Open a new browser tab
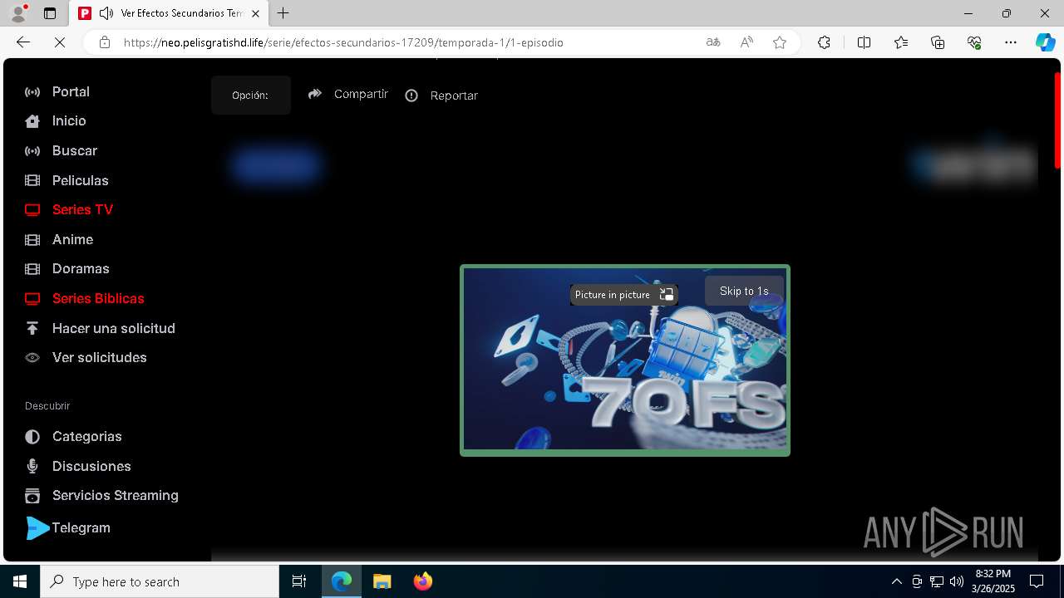 [x=283, y=13]
